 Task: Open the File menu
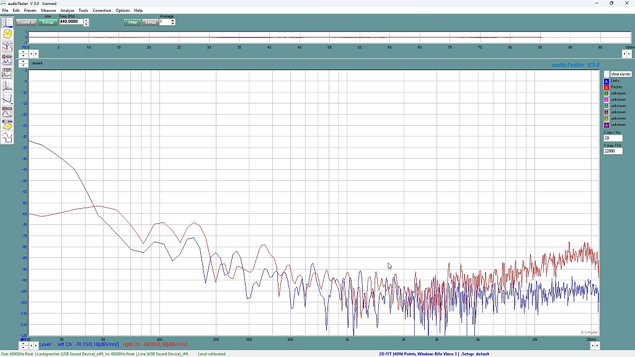[x=5, y=11]
